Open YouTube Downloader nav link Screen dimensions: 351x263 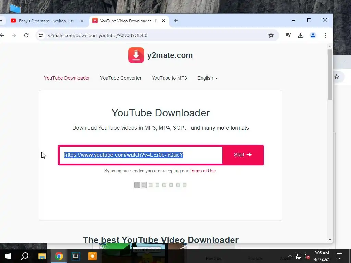(x=67, y=78)
